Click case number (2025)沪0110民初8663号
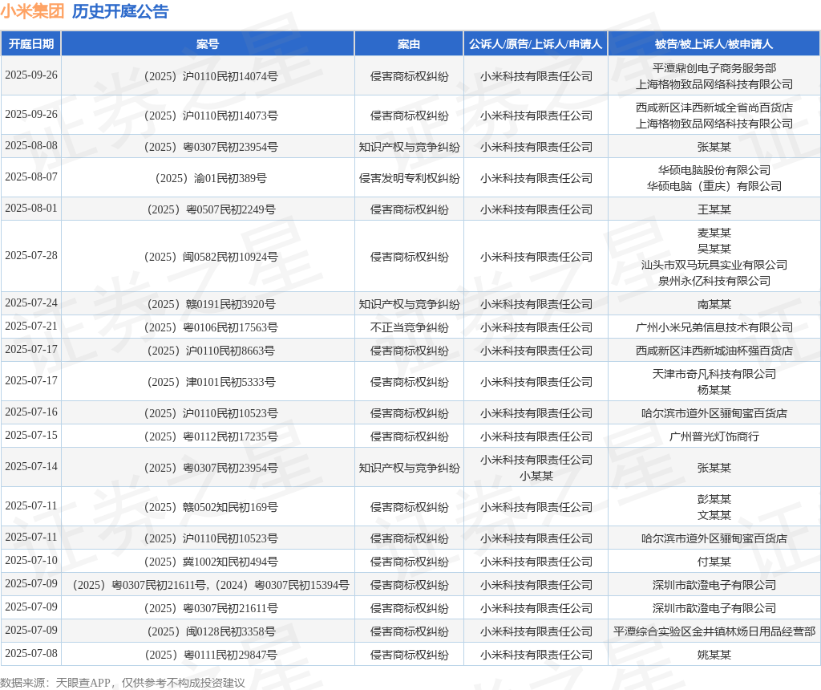Viewport: 821px width, 690px height. pyautogui.click(x=211, y=351)
